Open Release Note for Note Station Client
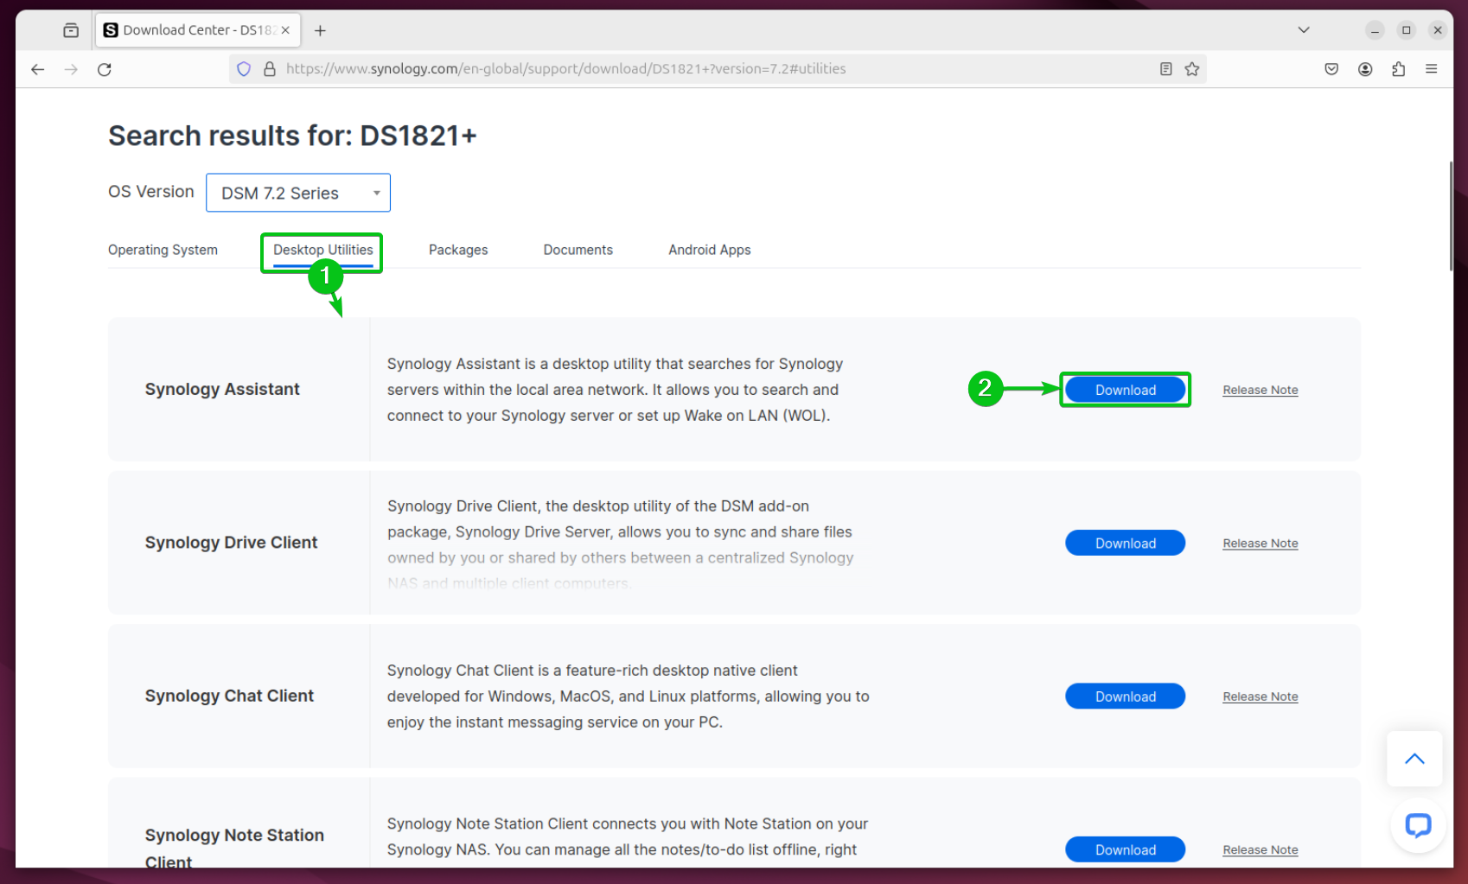The image size is (1468, 884). pos(1261,850)
